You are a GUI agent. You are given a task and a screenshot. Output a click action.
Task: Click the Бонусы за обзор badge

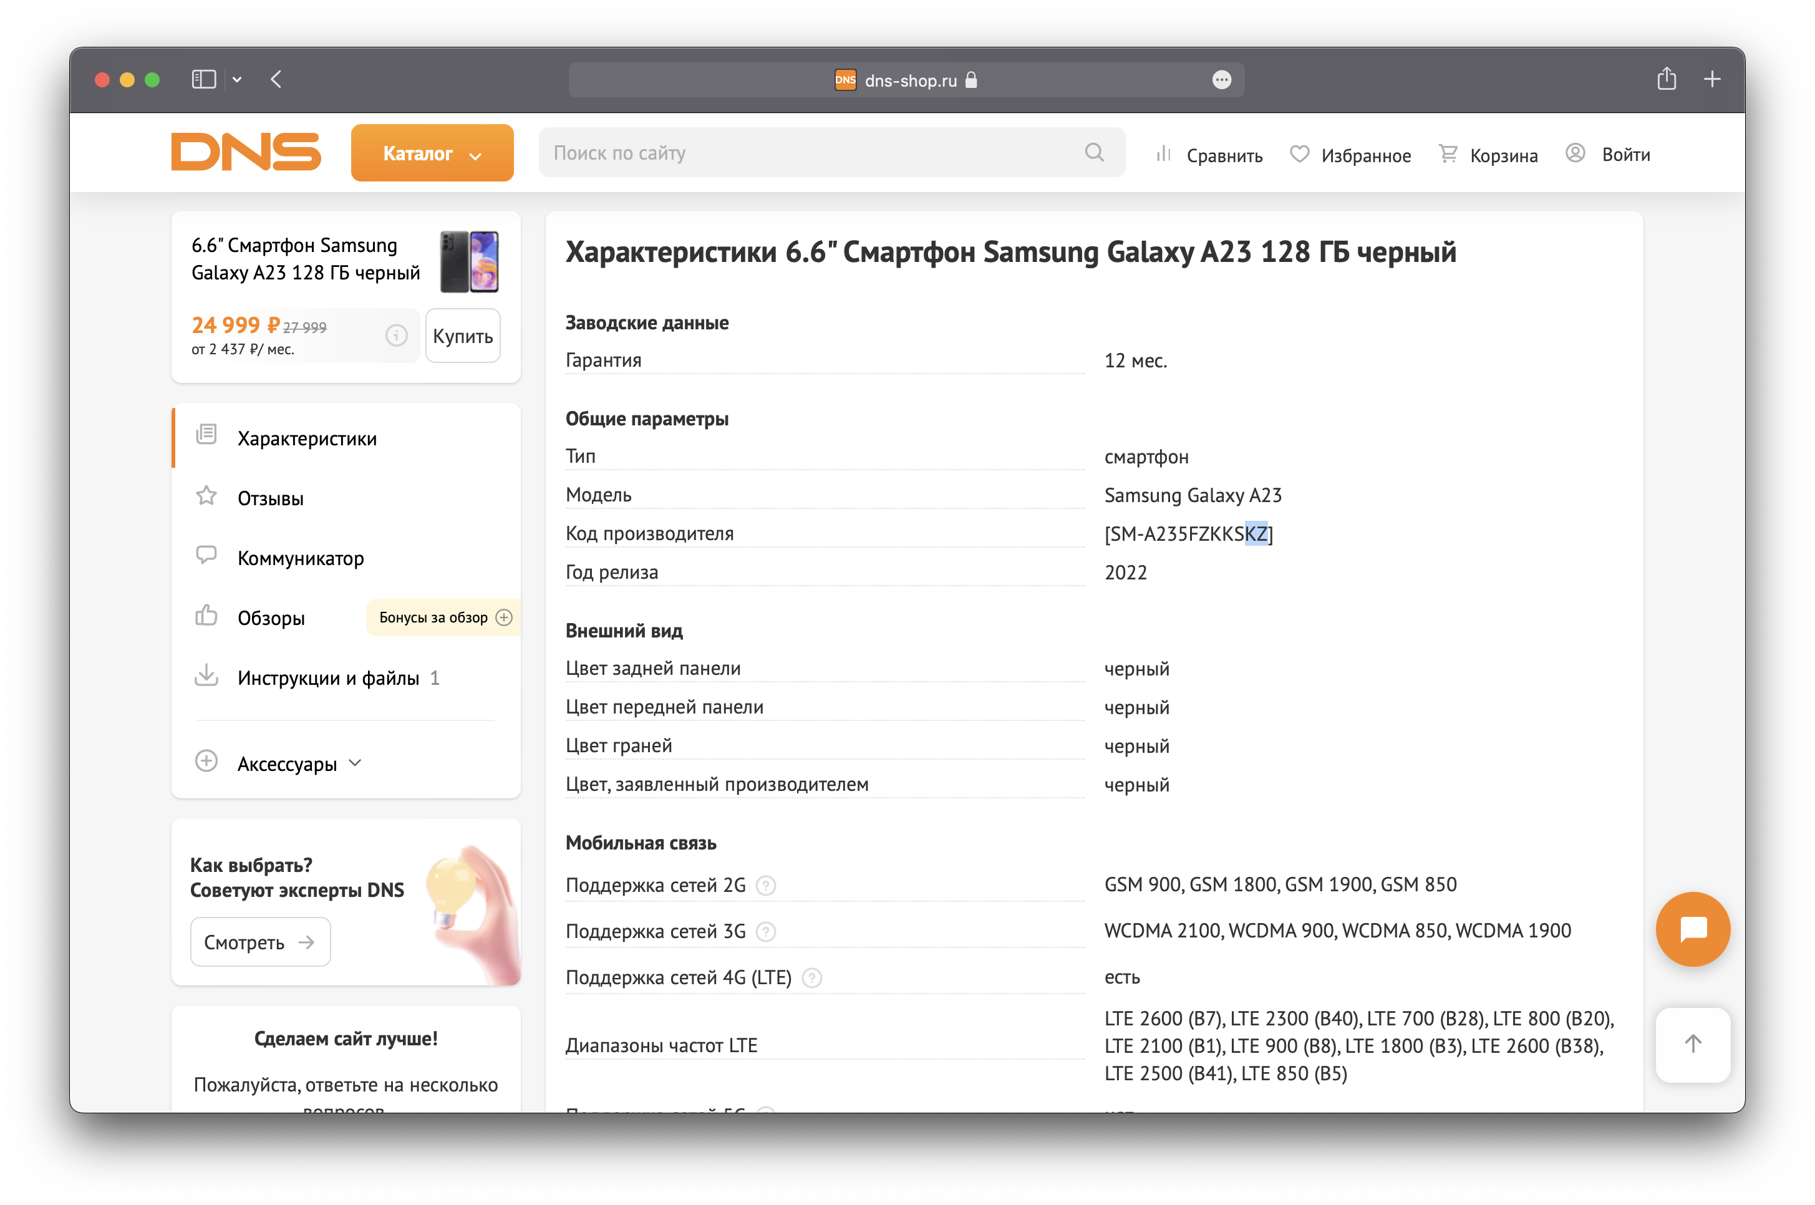pyautogui.click(x=443, y=618)
